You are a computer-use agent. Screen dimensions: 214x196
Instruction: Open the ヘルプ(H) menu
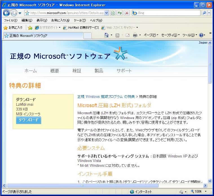(x=96, y=21)
